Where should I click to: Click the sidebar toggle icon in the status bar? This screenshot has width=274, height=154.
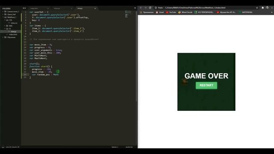pos(3,147)
